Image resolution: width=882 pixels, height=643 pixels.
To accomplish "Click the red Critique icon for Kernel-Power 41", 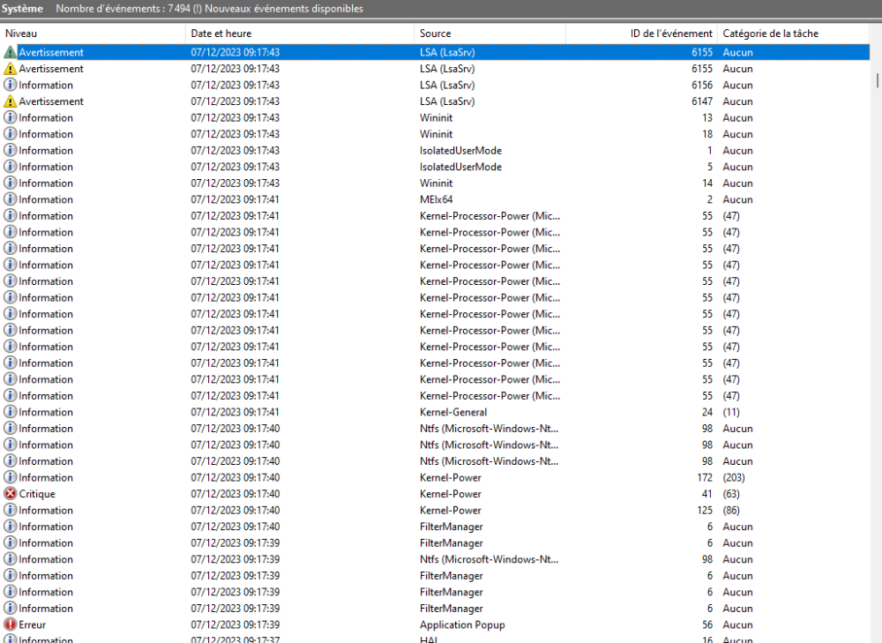I will click(x=10, y=494).
